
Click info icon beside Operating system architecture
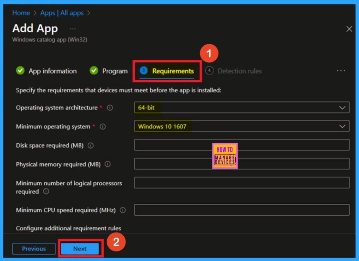(110, 108)
